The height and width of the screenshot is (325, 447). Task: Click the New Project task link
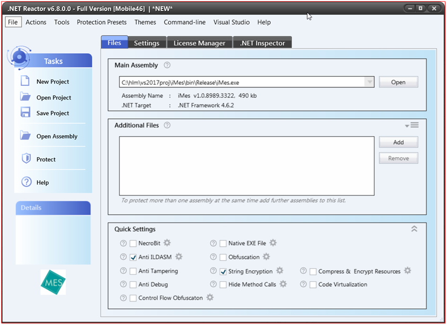(x=53, y=82)
